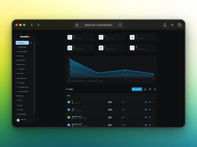Click the total static links code icon
This screenshot has width=197, height=147.
pyautogui.click(x=132, y=48)
